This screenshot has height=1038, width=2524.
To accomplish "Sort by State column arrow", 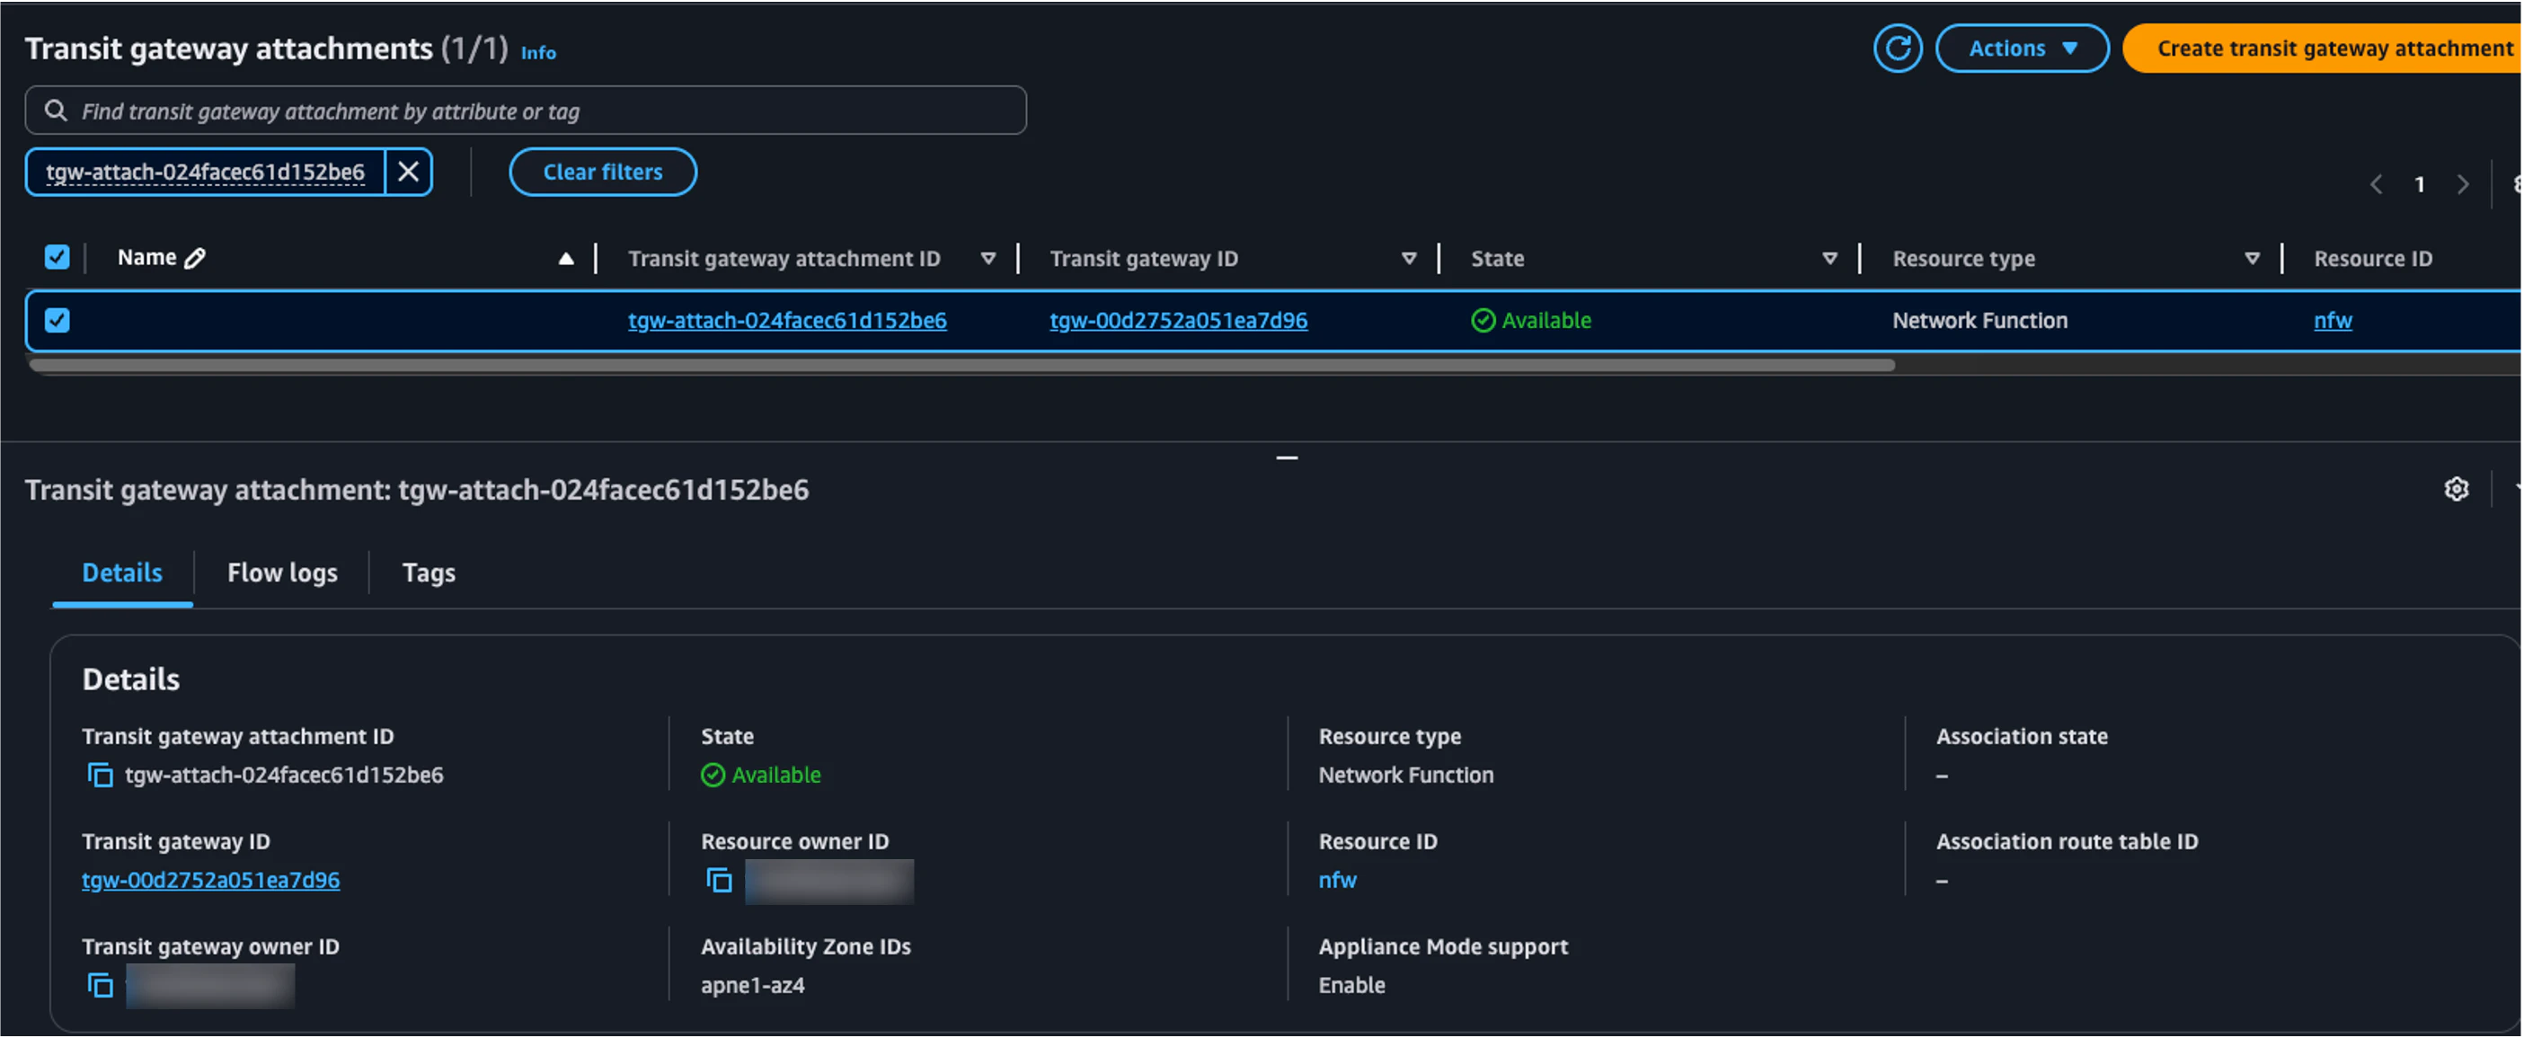I will pyautogui.click(x=1829, y=259).
